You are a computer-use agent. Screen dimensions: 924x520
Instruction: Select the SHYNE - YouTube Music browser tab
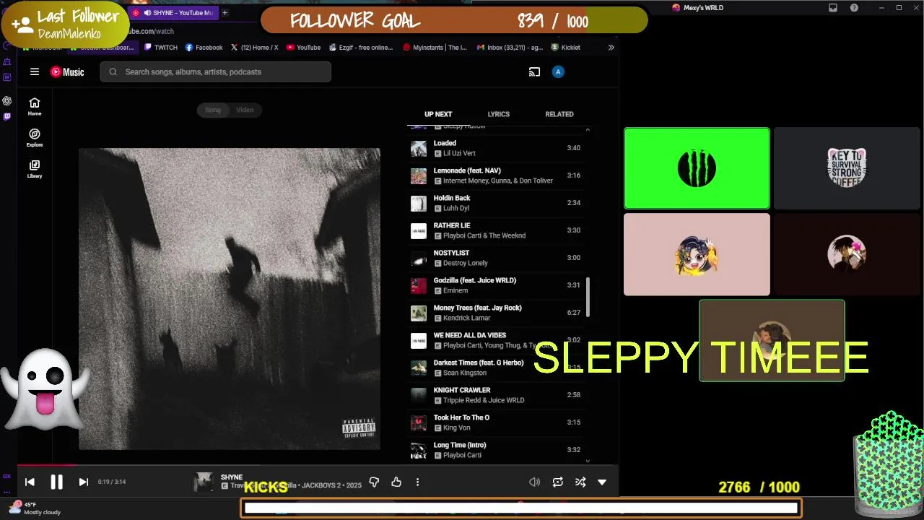coord(173,12)
